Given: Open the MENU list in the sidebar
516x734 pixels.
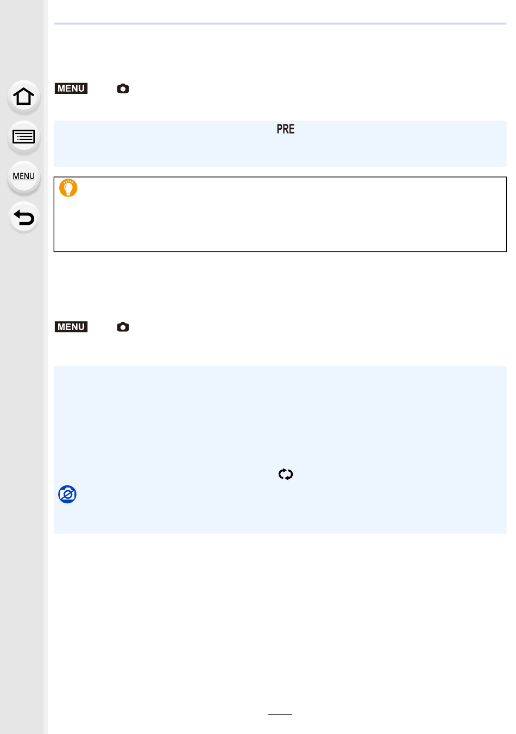Looking at the screenshot, I should tap(23, 177).
